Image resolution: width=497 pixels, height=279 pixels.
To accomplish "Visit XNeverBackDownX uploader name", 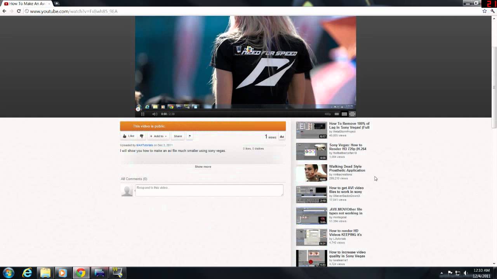I will 346,196.
